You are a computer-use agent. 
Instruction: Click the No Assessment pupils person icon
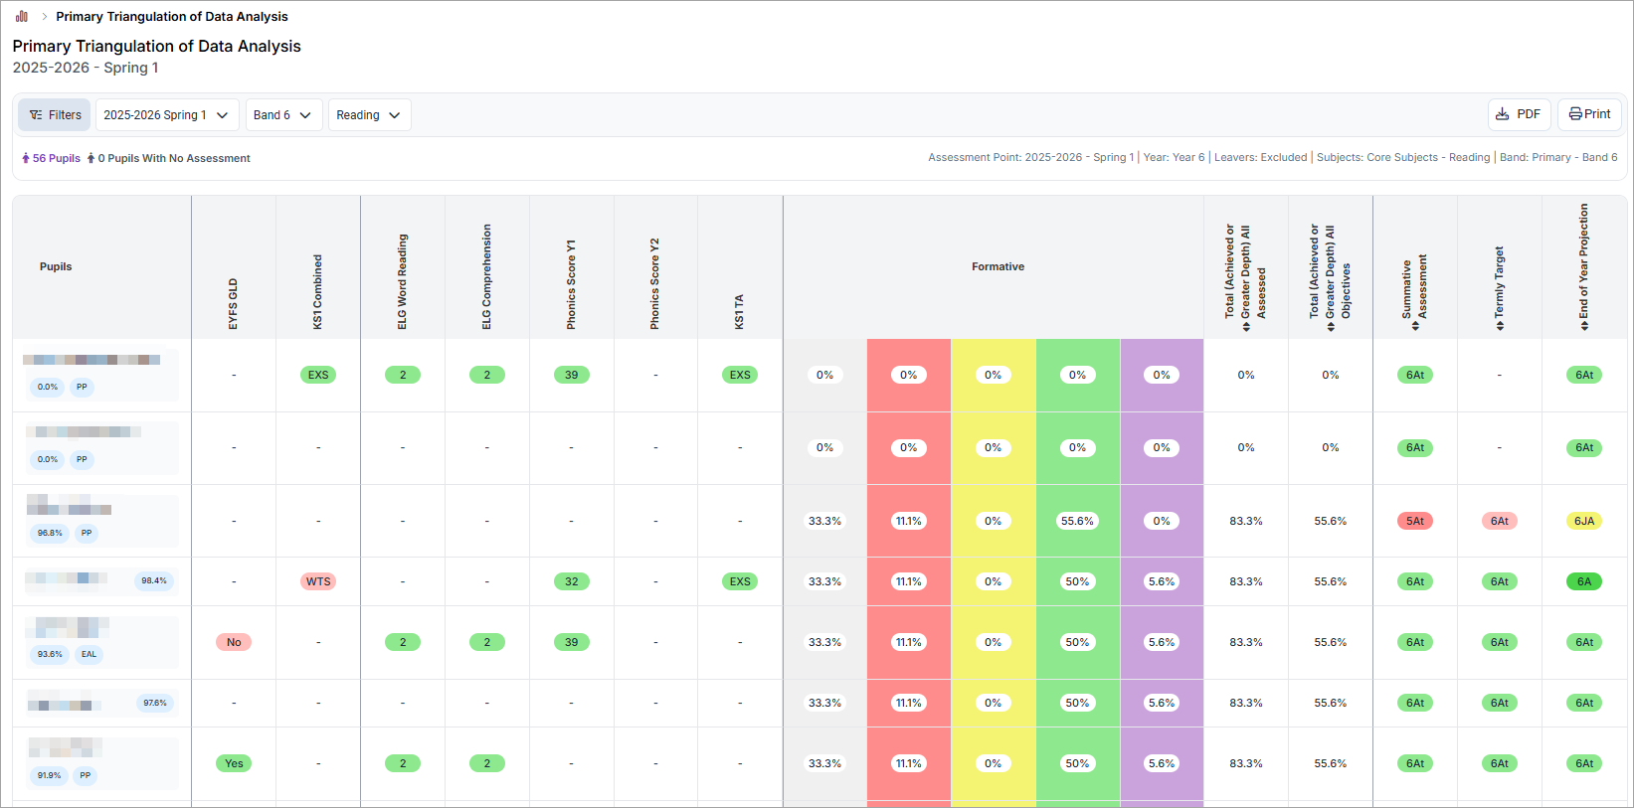(91, 158)
